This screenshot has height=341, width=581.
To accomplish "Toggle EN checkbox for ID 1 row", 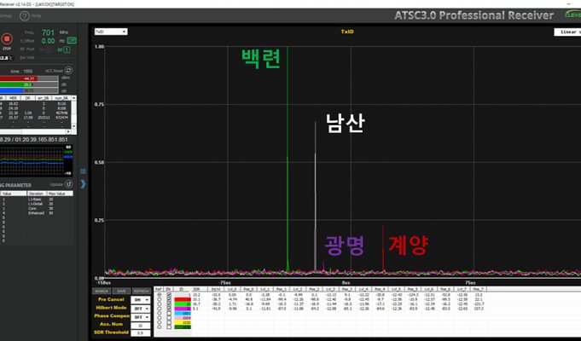I will [169, 295].
